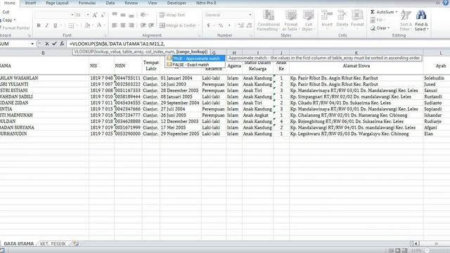Expand Merge & Center dropdown arrow
The width and height of the screenshot is (450, 253).
198,25
